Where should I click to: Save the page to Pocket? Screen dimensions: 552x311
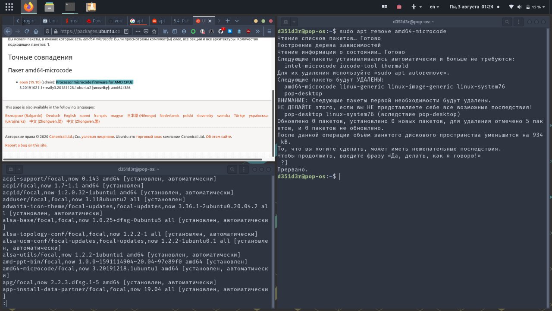point(146,31)
